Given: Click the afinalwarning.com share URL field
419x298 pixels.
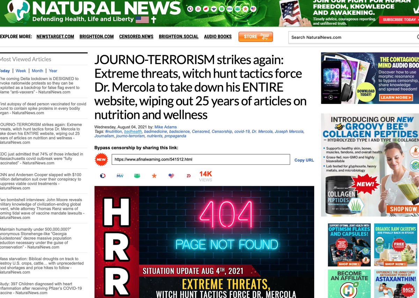Looking at the screenshot, I should click(x=201, y=159).
